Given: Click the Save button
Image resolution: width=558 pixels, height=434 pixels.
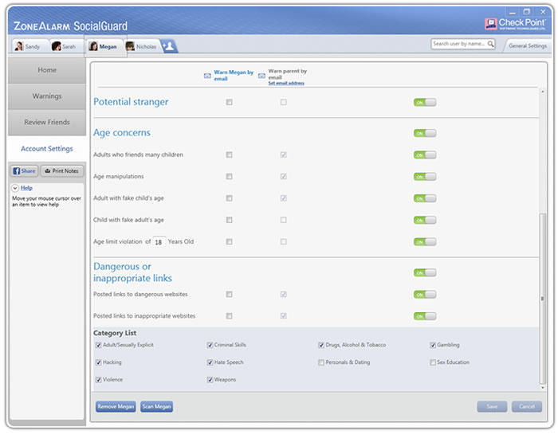Looking at the screenshot, I should [492, 407].
